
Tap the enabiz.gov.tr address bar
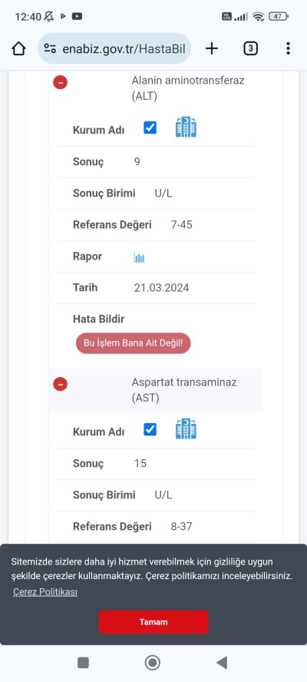point(114,48)
